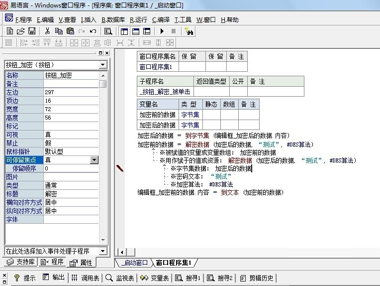The height and width of the screenshot is (286, 380).
Task: Switch to the 支持库 tab
Action: pyautogui.click(x=20, y=262)
